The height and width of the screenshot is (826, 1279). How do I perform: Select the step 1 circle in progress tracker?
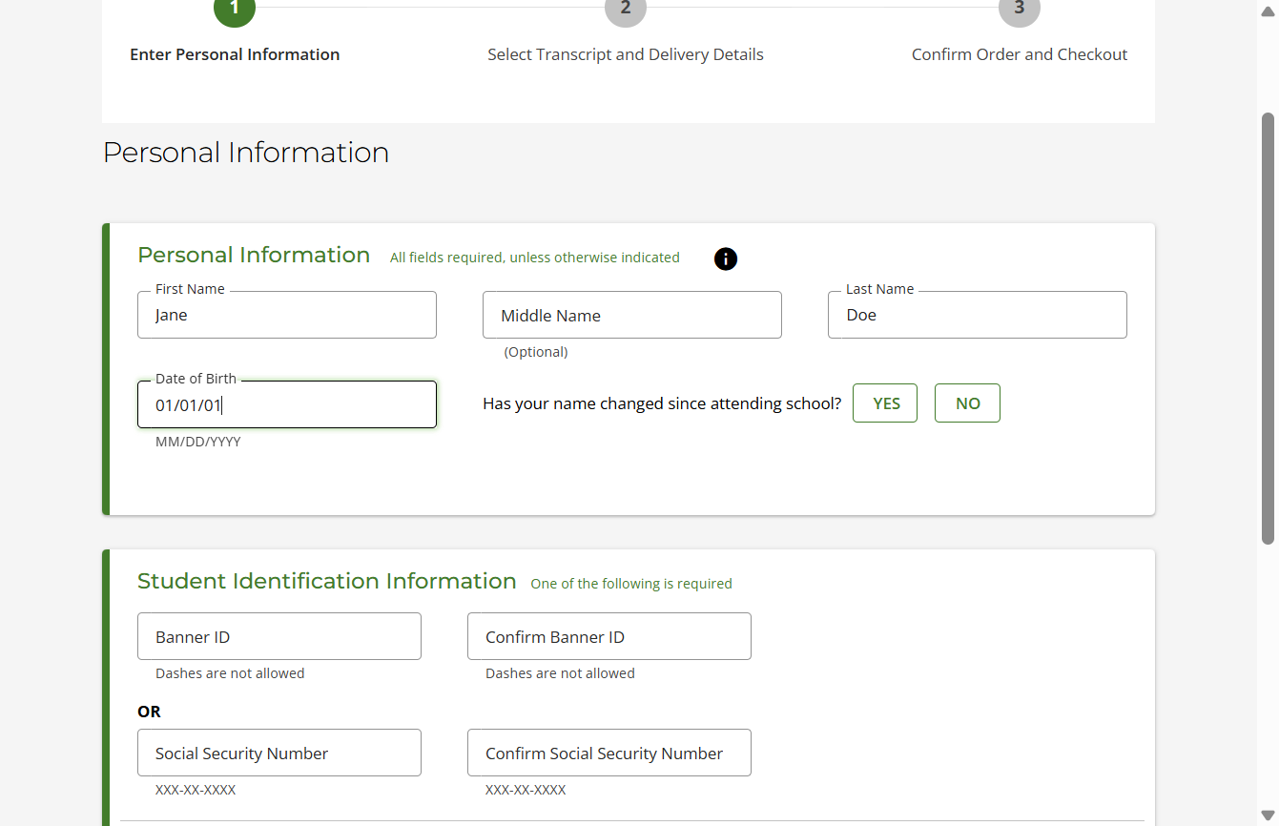(x=235, y=10)
